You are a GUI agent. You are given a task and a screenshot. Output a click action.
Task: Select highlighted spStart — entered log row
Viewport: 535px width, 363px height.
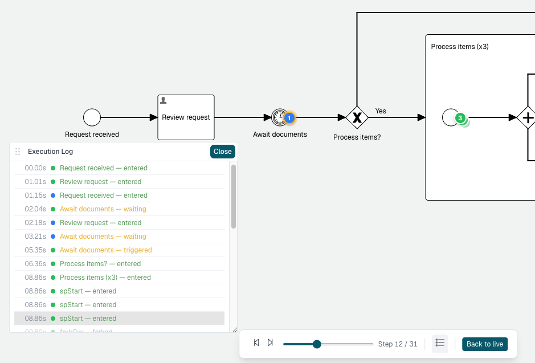point(120,319)
